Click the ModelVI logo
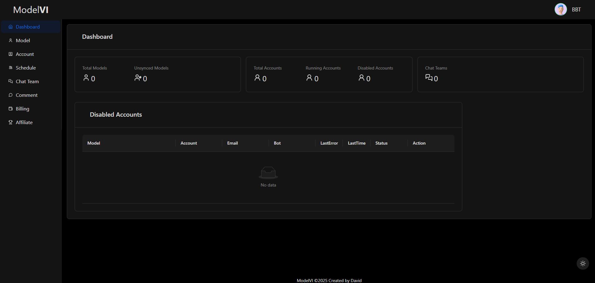 31,10
